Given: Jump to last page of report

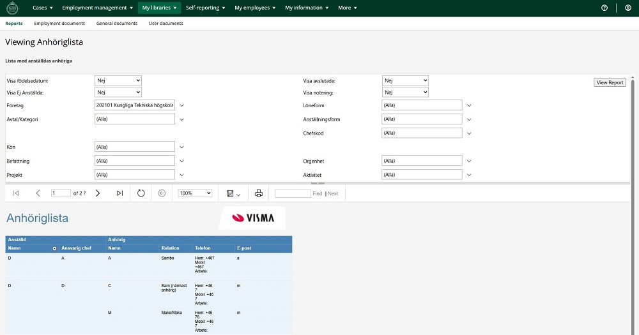Looking at the screenshot, I should (119, 193).
